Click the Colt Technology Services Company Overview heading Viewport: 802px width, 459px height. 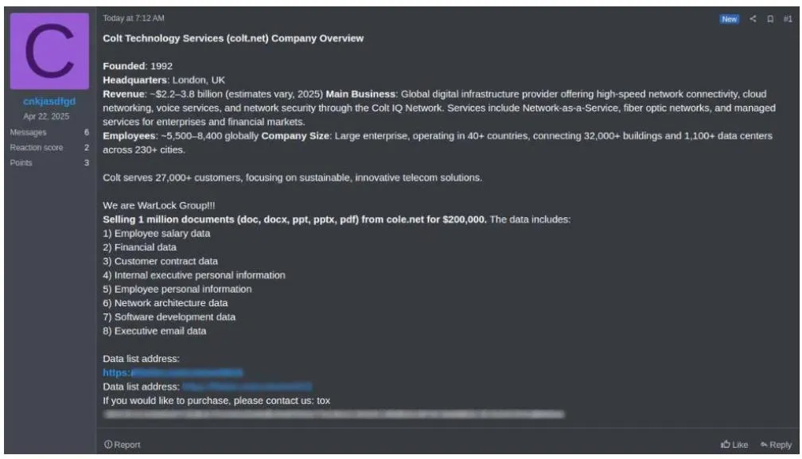click(233, 38)
